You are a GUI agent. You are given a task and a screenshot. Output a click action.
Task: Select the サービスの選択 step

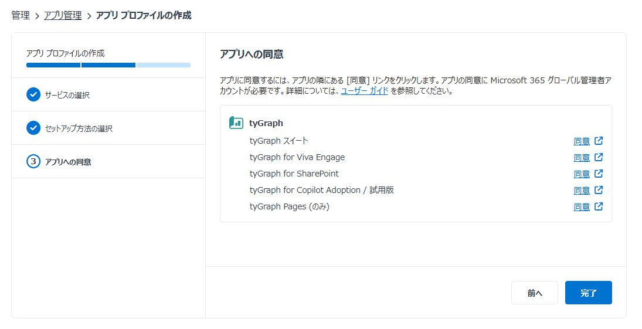tap(108, 94)
